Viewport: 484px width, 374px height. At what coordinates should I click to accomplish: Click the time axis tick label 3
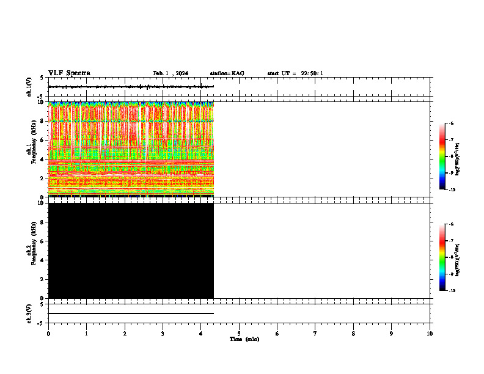pos(163,334)
